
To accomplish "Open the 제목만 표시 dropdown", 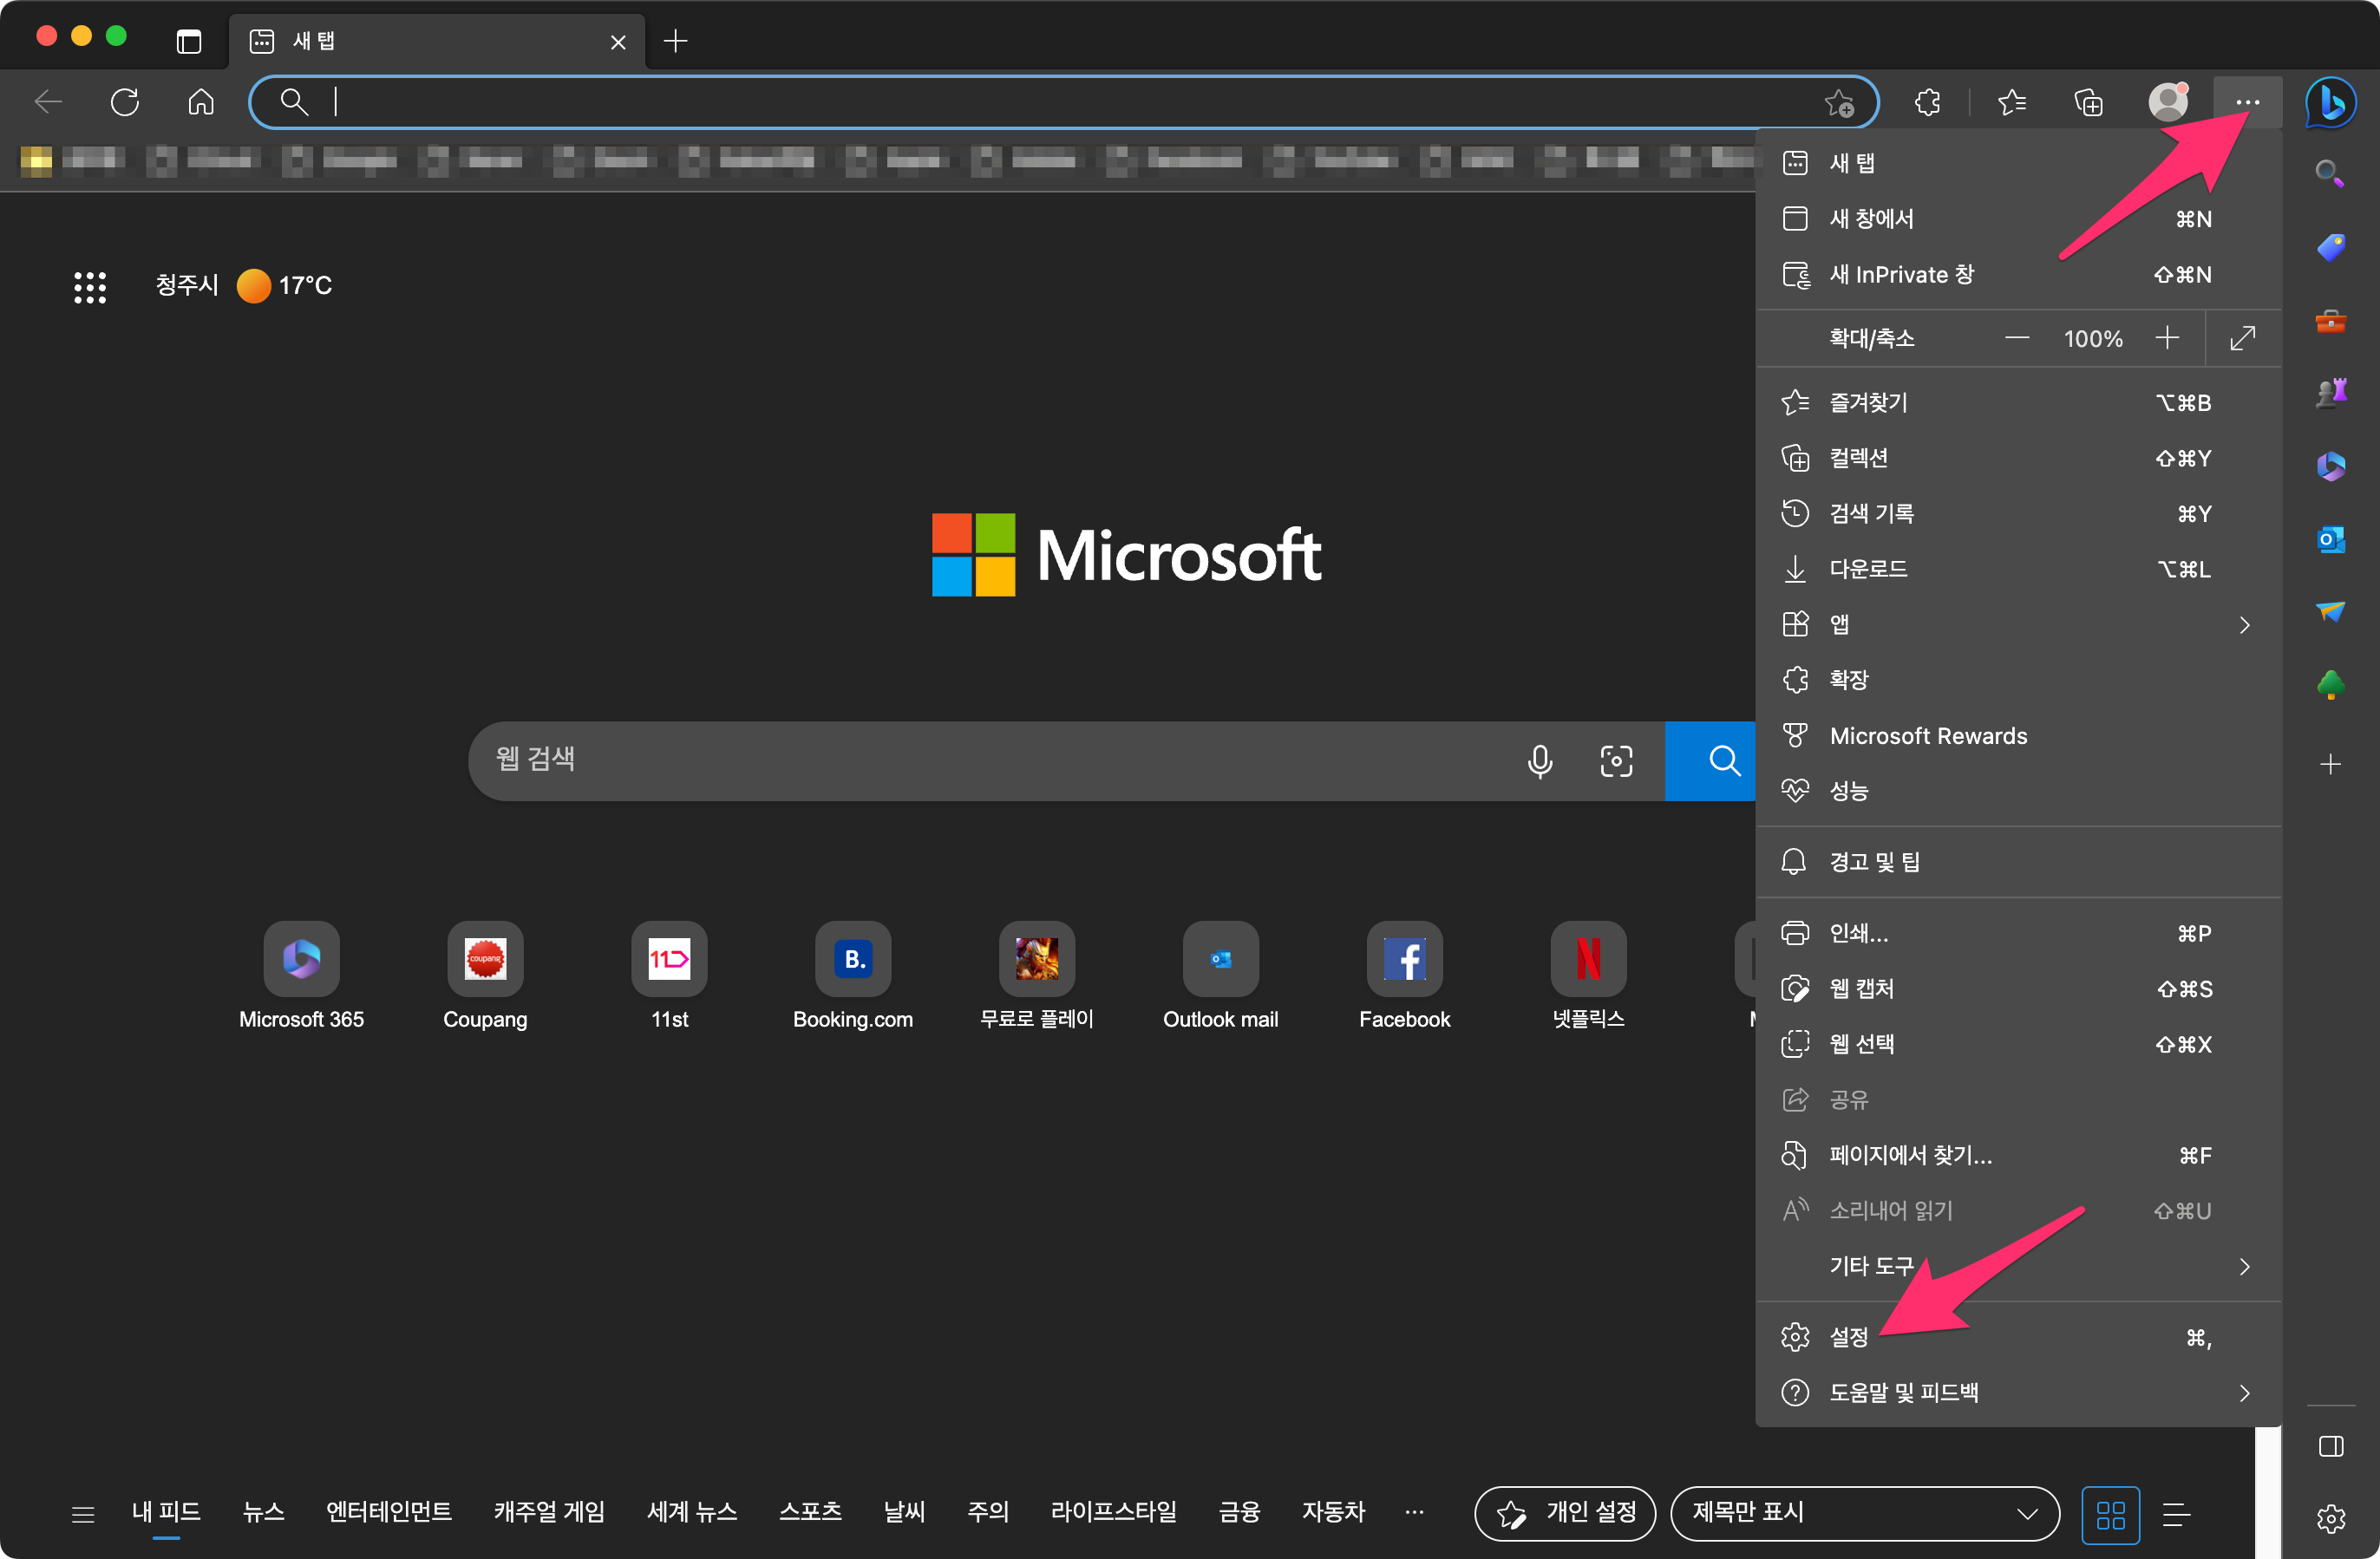I will pos(1864,1512).
